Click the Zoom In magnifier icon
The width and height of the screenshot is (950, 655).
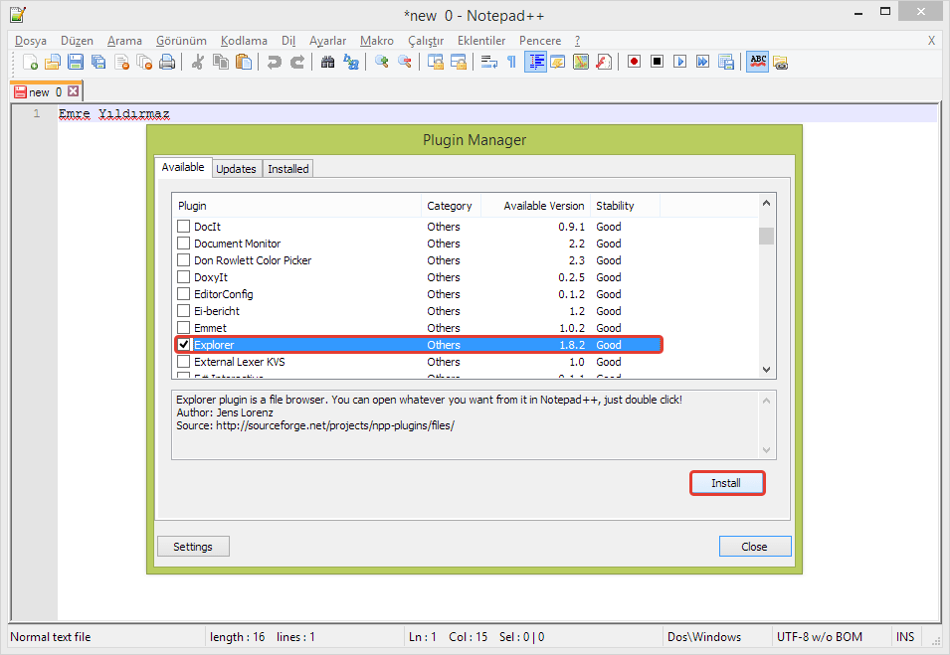point(382,62)
